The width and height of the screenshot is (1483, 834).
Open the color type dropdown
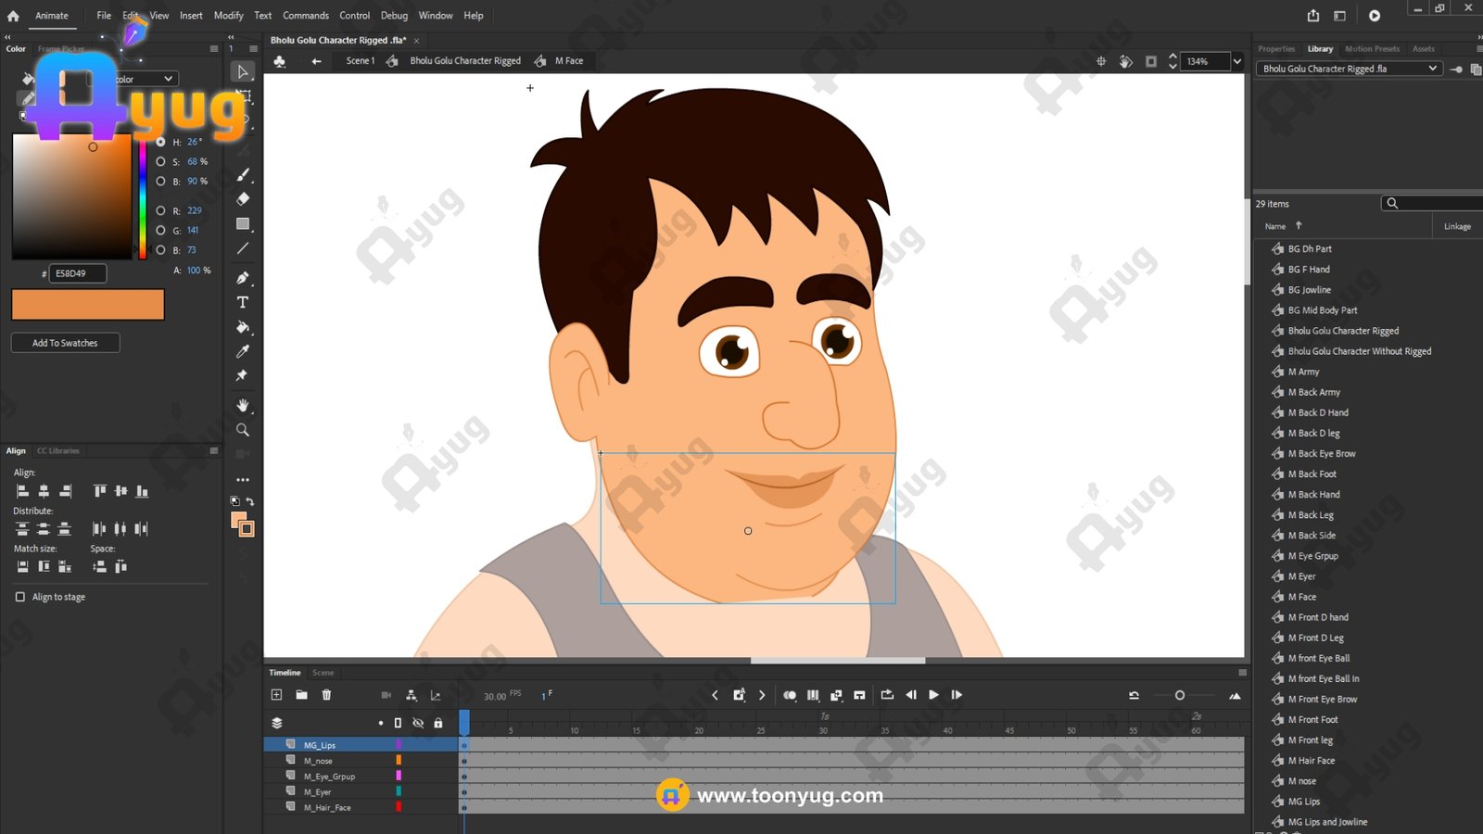pos(168,79)
